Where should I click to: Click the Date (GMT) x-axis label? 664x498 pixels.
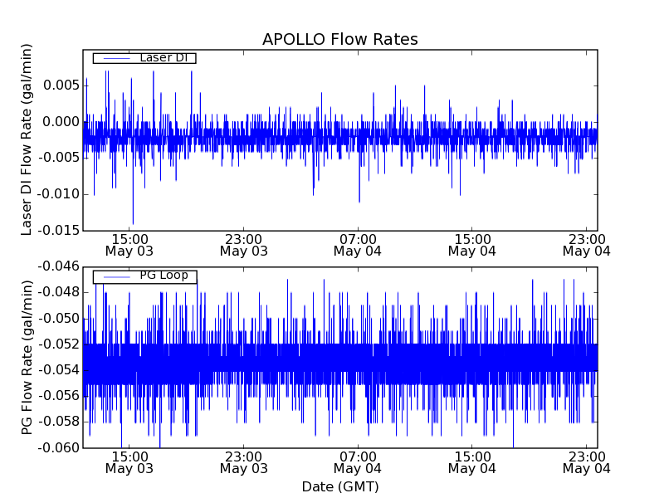click(339, 486)
